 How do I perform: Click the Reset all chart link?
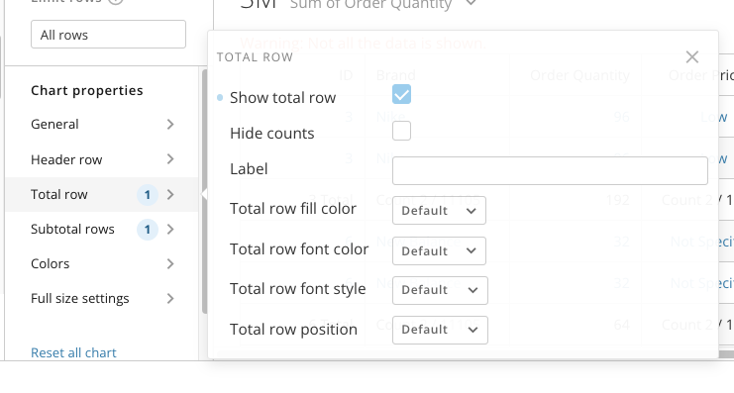(73, 352)
